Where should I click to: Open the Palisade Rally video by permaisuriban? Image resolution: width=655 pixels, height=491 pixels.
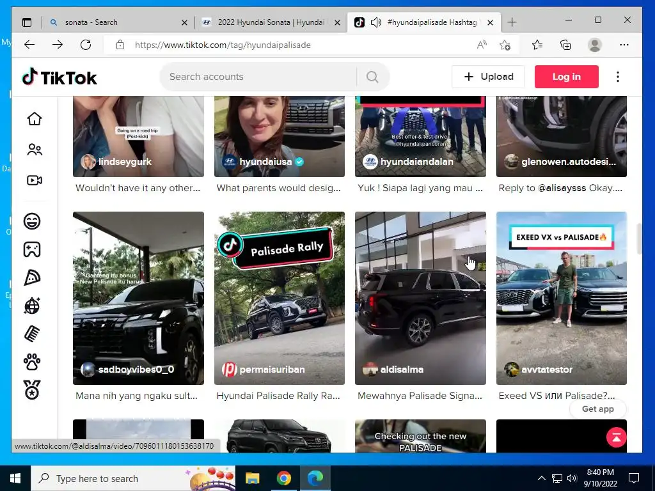point(280,298)
